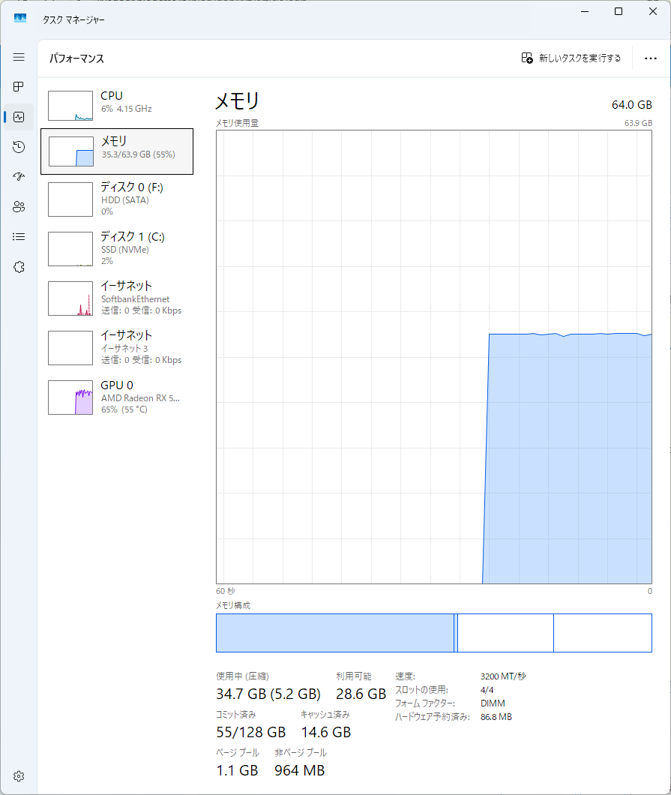Click the SoftbankEthernet mini graph thumbnail
Viewport: 671px width, 795px height.
tap(70, 298)
